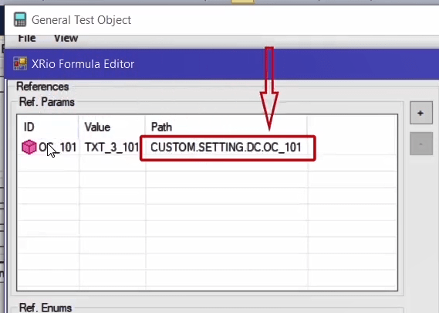Screen dimensions: 439x313
Task: Click the minus button to remove a parameter
Action: click(x=420, y=144)
